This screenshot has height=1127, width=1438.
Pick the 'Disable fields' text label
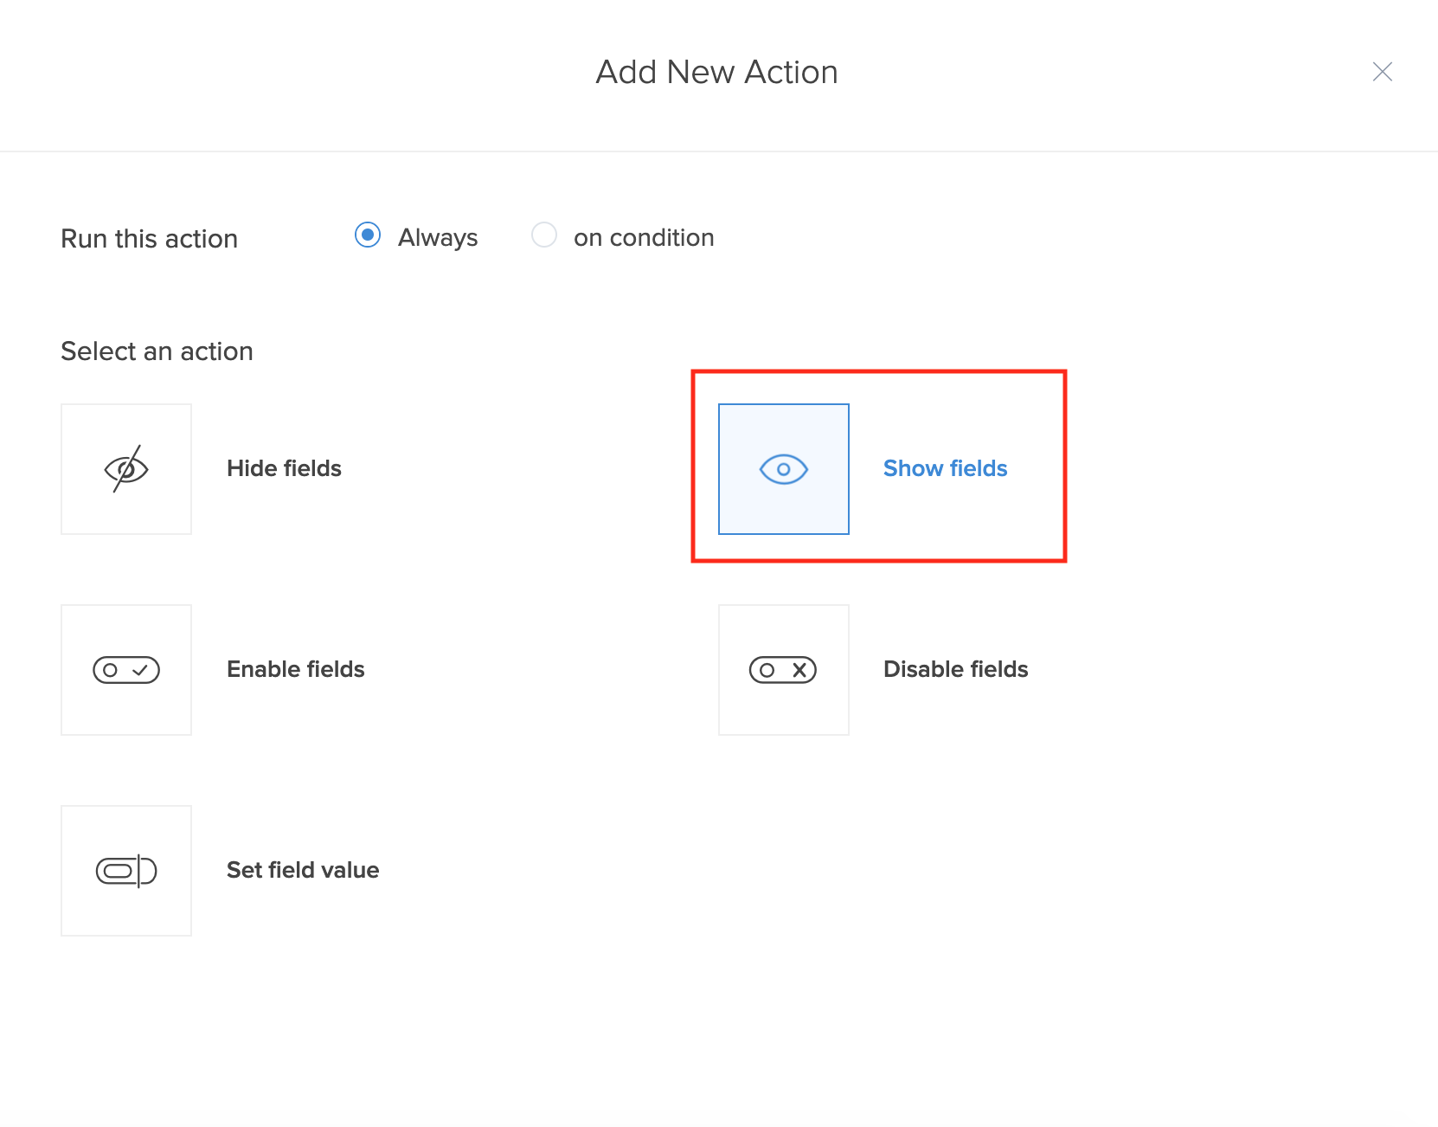pyautogui.click(x=955, y=669)
